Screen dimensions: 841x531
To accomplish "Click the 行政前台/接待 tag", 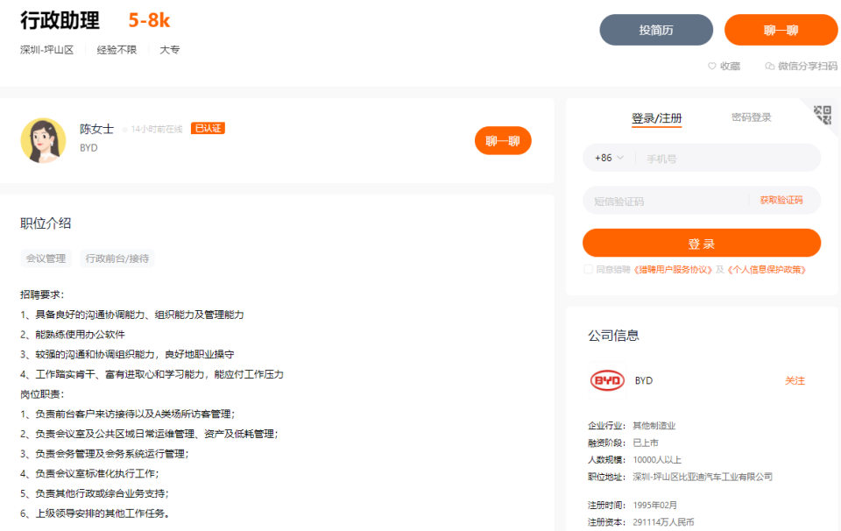I will 117,258.
